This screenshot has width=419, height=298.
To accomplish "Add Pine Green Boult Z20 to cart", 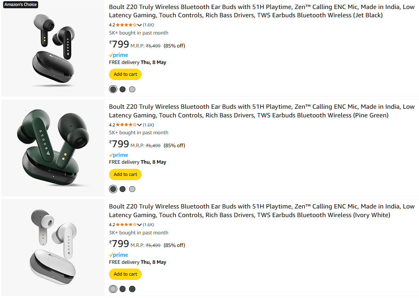I will (125, 174).
